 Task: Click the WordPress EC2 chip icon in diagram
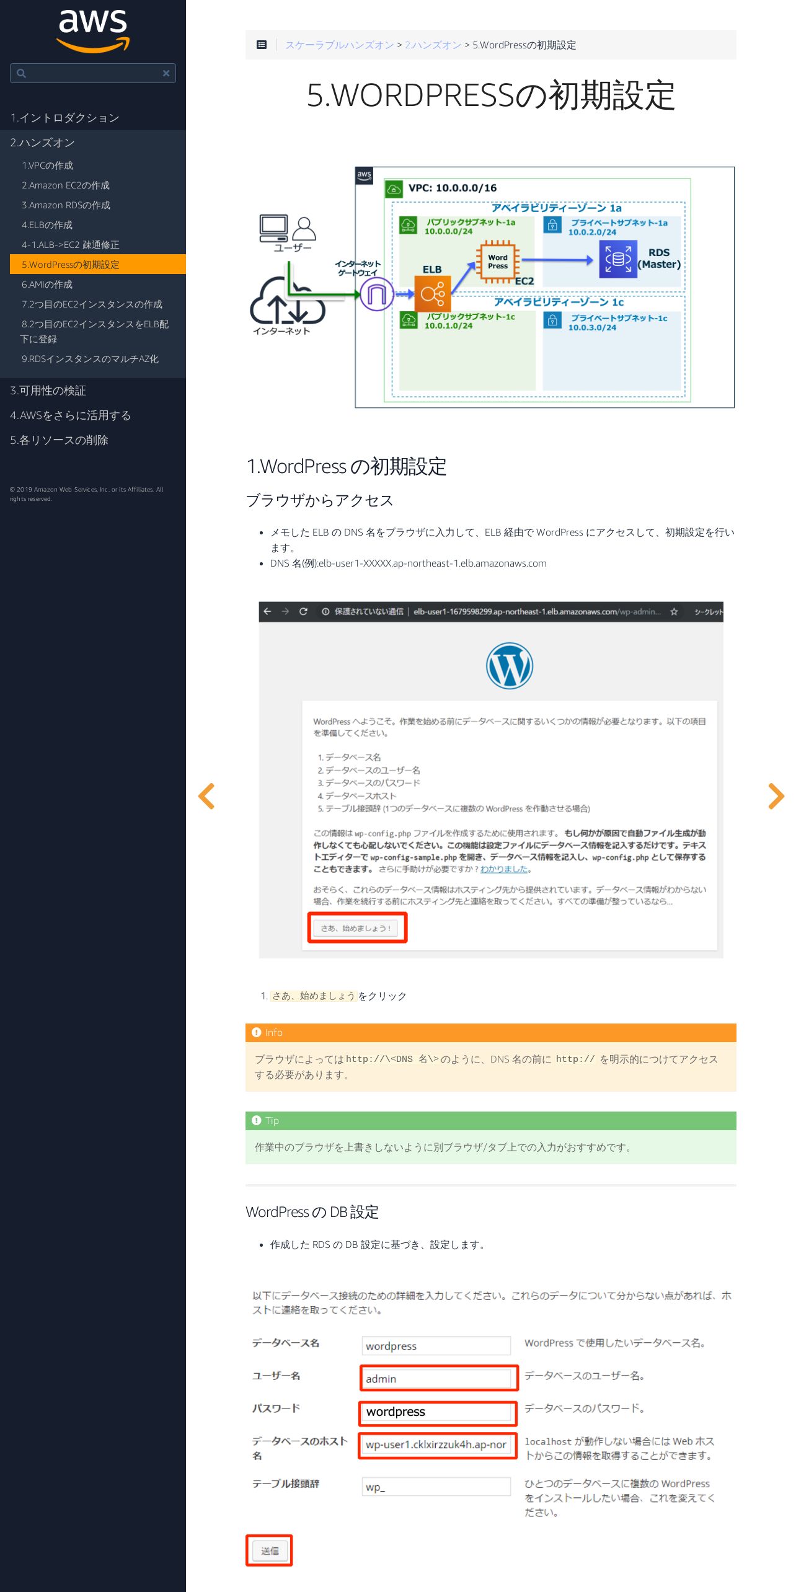tap(498, 262)
